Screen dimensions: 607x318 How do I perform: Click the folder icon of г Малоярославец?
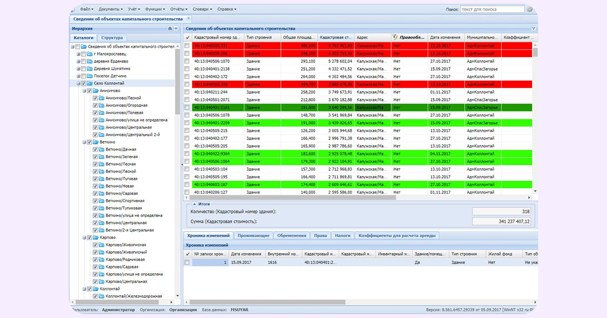tap(90, 54)
